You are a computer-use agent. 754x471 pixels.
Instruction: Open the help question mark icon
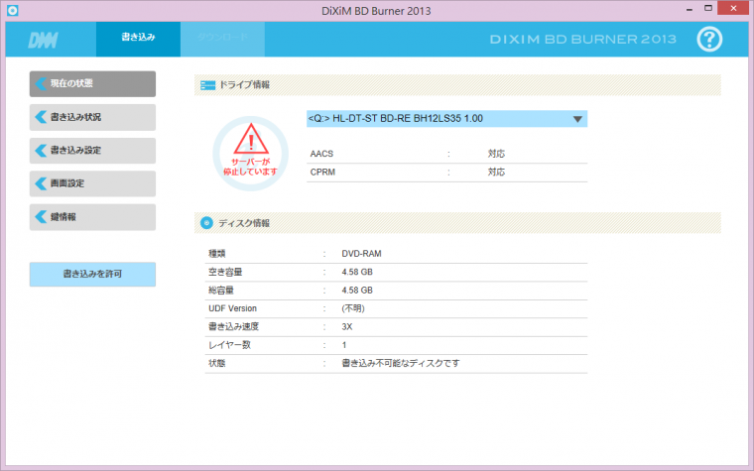709,39
